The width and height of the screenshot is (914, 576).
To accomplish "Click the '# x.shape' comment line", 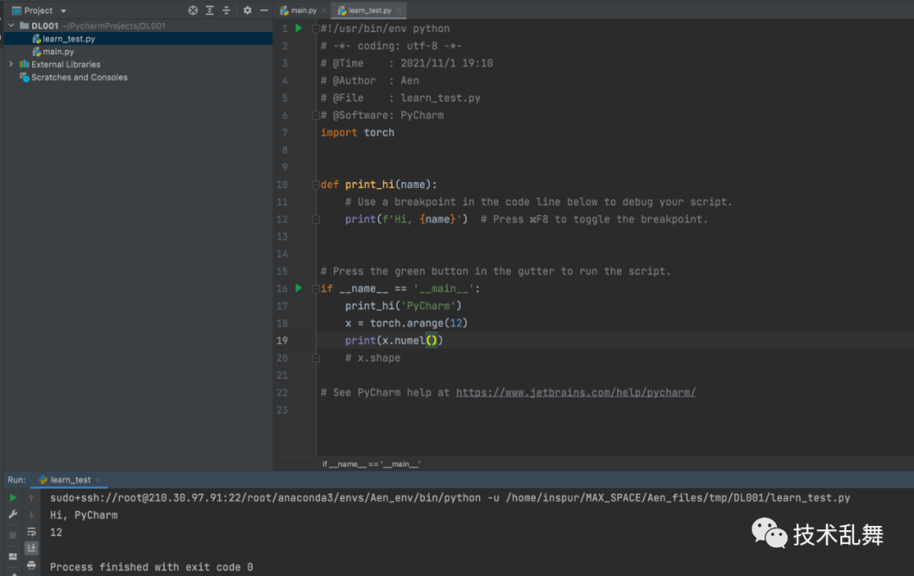I will 373,357.
